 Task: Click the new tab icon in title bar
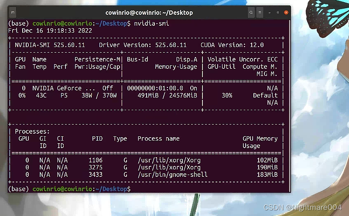(13, 13)
